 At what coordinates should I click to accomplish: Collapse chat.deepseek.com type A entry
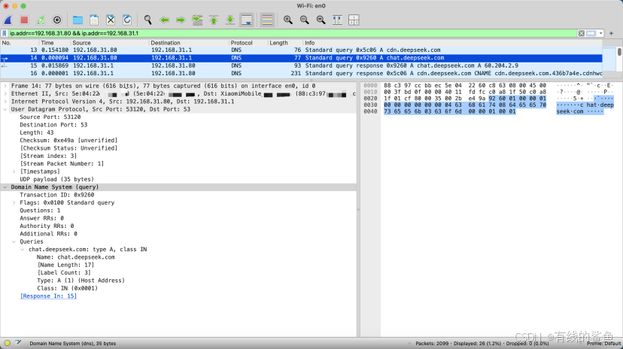coord(23,250)
